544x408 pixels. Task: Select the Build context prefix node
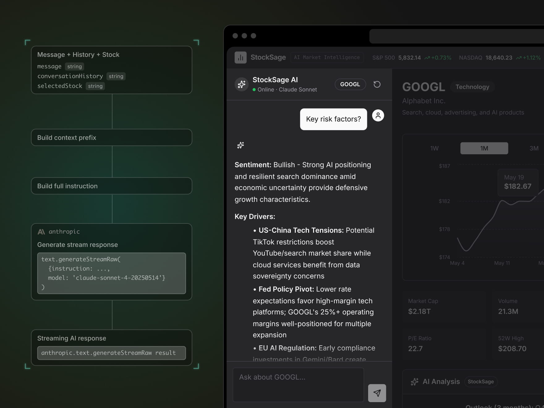tap(112, 138)
